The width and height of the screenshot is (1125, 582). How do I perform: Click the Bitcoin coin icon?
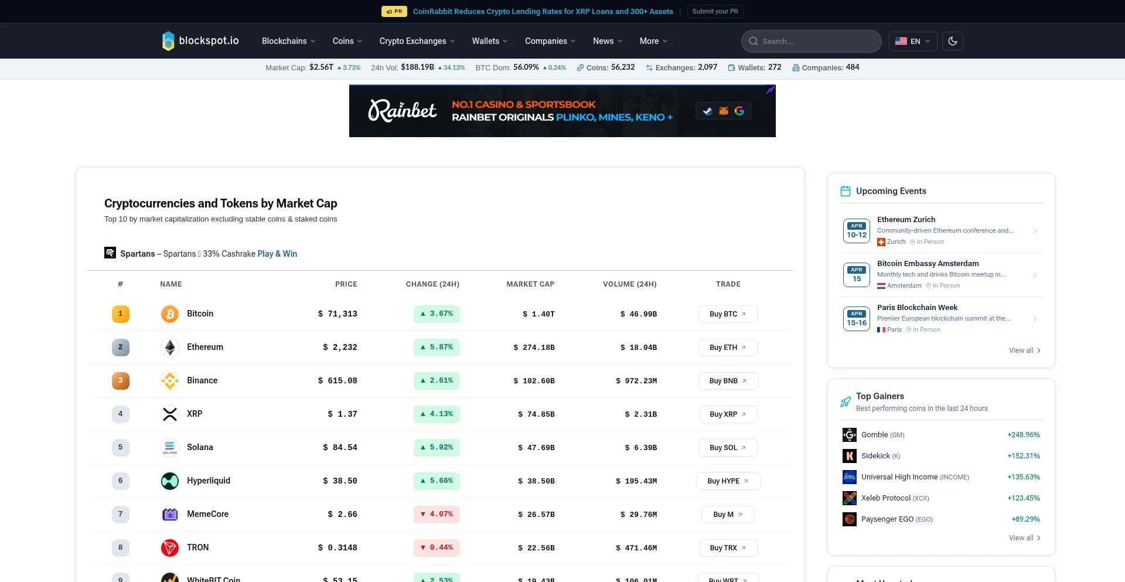170,314
